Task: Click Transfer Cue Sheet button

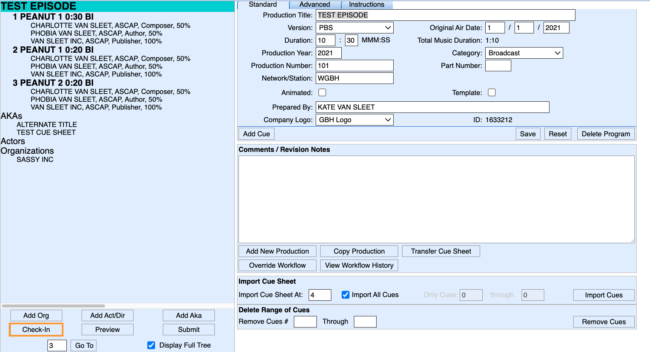Action: [x=441, y=251]
